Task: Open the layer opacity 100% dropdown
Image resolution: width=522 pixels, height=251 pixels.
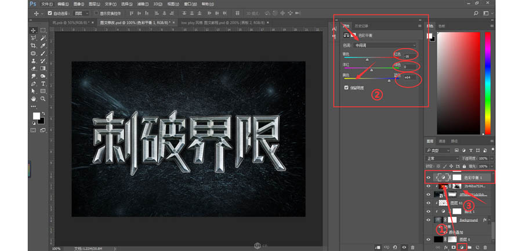Action: point(484,158)
